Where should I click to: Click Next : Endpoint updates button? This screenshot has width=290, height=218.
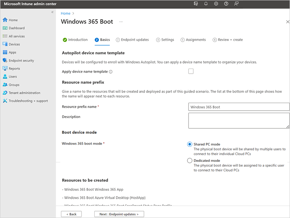coord(119,214)
